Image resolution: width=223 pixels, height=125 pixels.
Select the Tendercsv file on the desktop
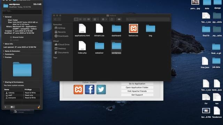(x=217, y=112)
